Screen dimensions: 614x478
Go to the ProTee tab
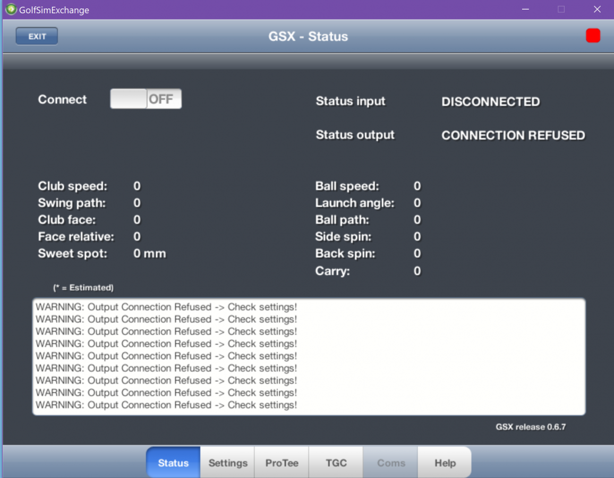point(282,463)
